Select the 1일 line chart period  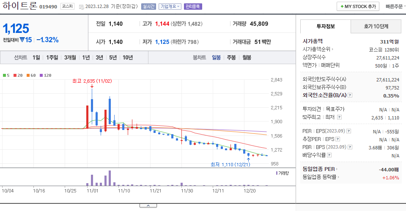[36, 57]
